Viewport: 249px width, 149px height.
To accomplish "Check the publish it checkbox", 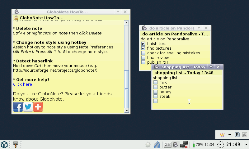I will pyautogui.click(x=143, y=62).
